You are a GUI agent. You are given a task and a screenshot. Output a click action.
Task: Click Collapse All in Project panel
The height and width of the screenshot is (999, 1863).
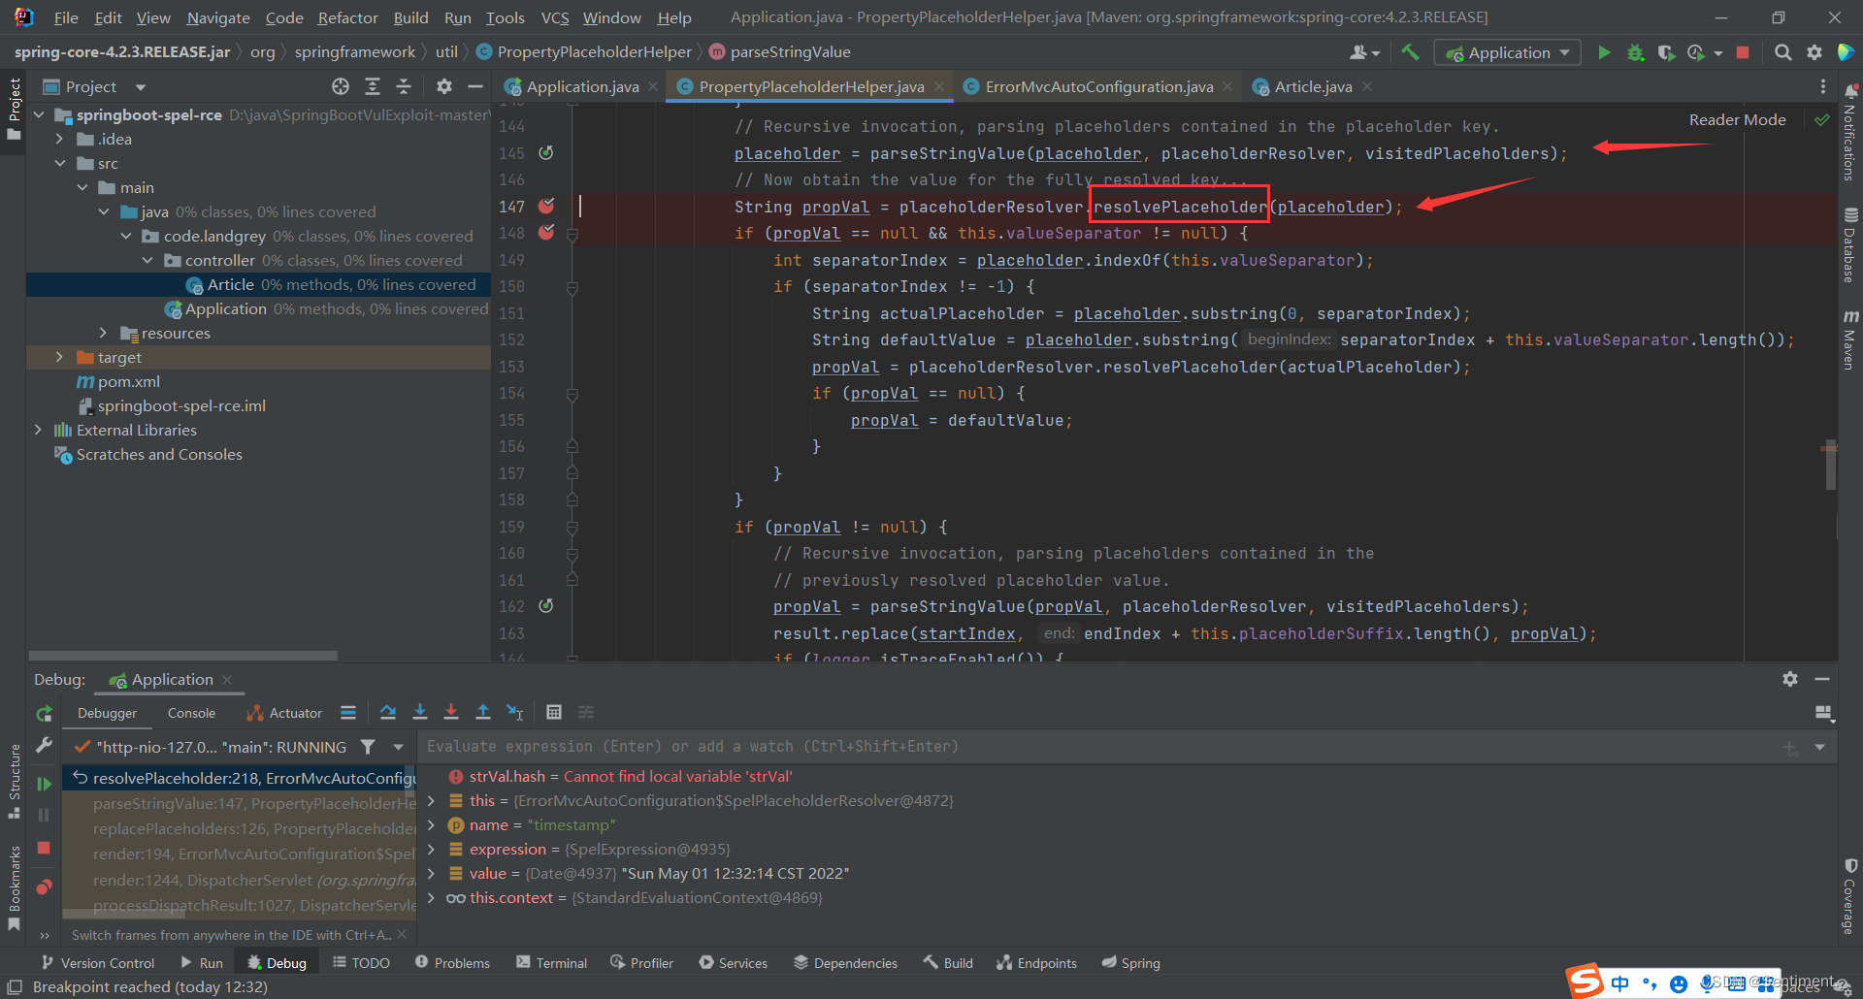pos(404,86)
